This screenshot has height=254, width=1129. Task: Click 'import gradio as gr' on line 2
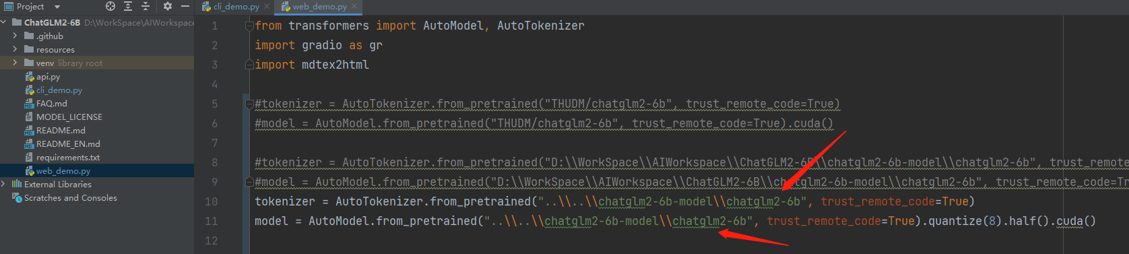(319, 45)
